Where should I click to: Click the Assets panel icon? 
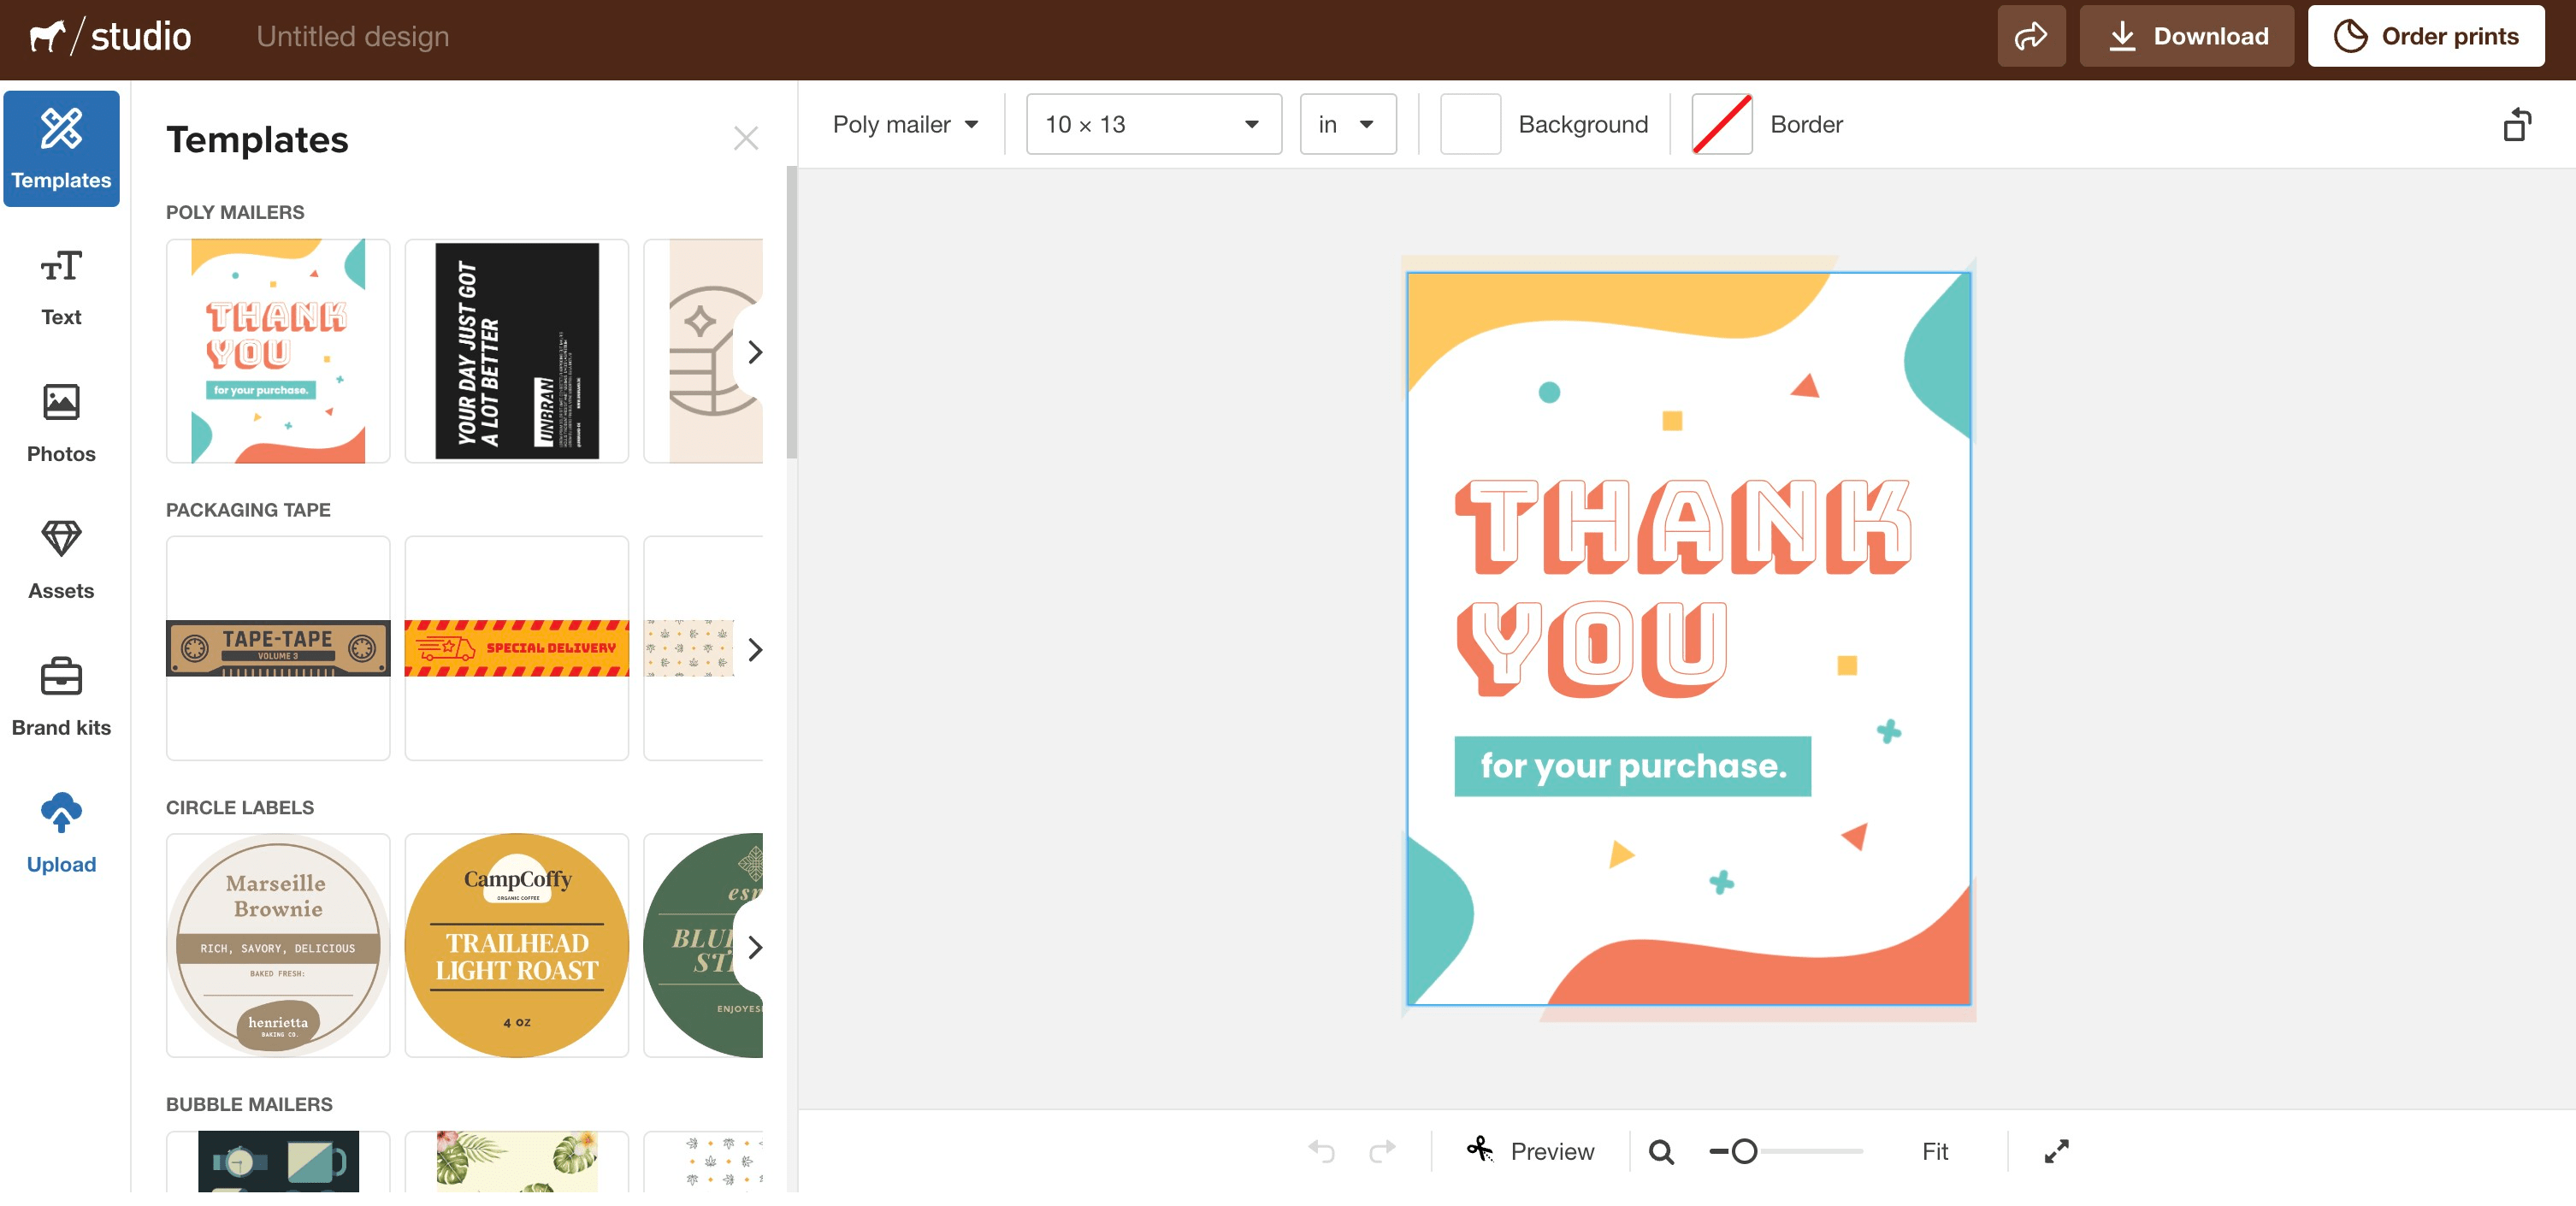61,559
